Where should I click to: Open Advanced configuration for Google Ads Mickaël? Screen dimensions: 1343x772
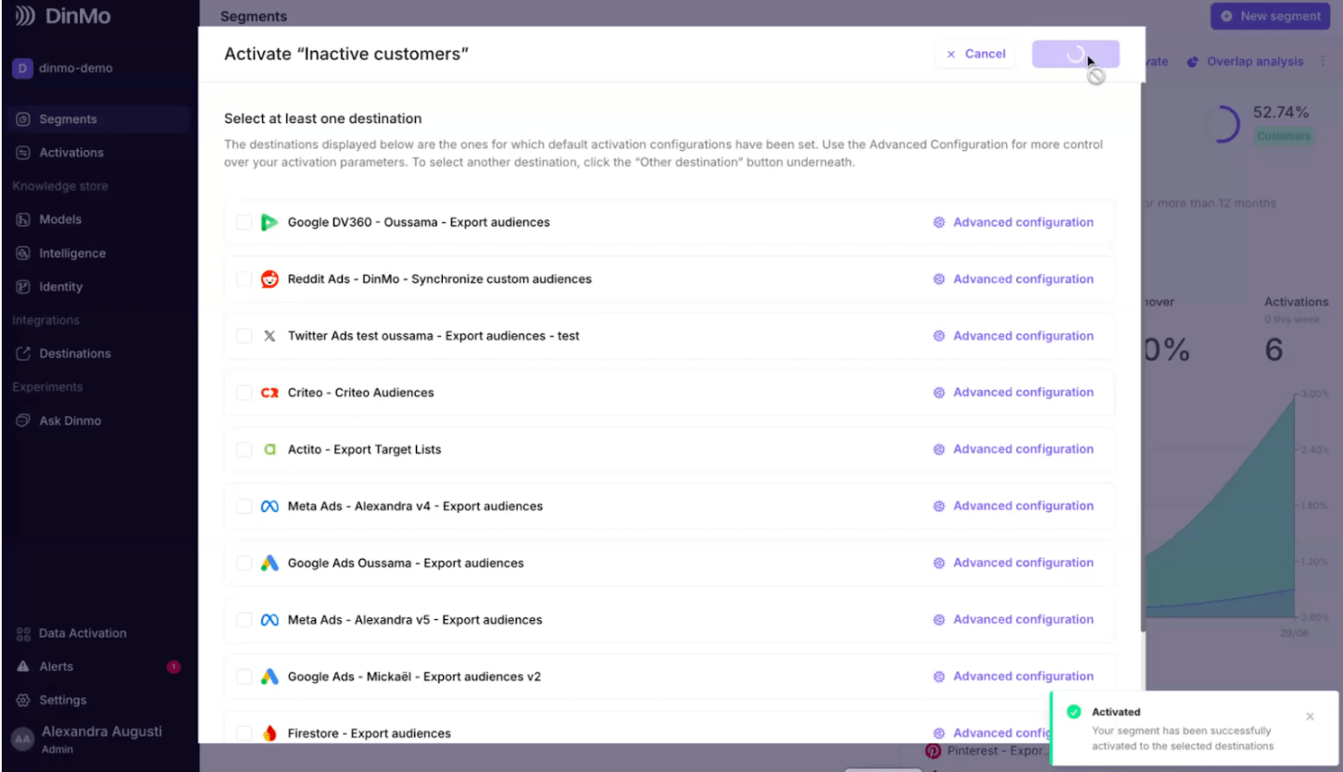[x=1013, y=676]
